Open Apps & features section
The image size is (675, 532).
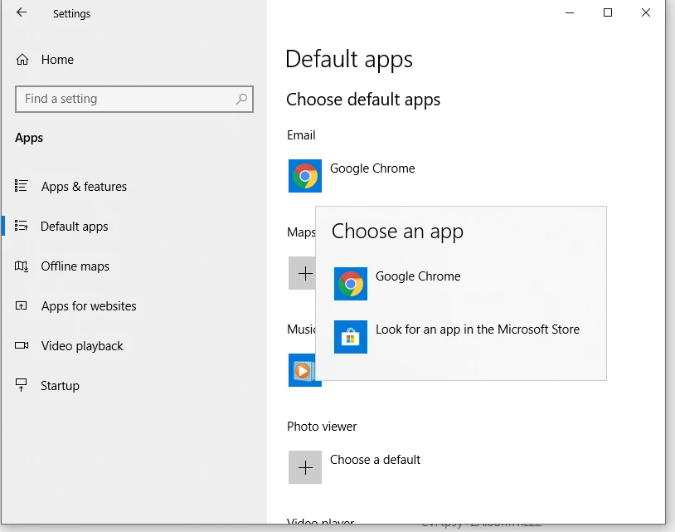pos(84,187)
